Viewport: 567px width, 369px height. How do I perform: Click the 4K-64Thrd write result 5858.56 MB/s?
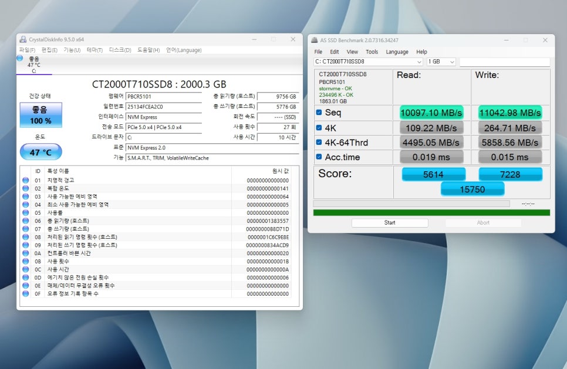pyautogui.click(x=510, y=143)
